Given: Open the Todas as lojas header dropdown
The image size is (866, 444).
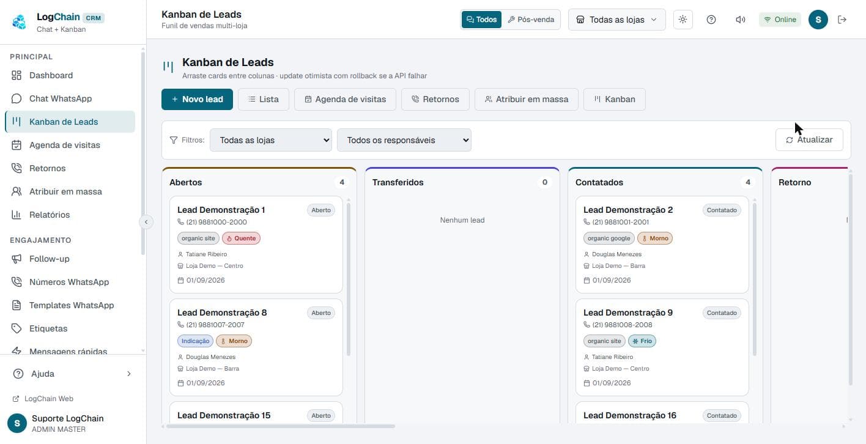Looking at the screenshot, I should pos(616,20).
